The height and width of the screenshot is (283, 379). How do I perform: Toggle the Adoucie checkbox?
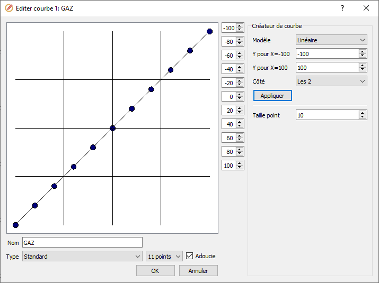(190, 257)
